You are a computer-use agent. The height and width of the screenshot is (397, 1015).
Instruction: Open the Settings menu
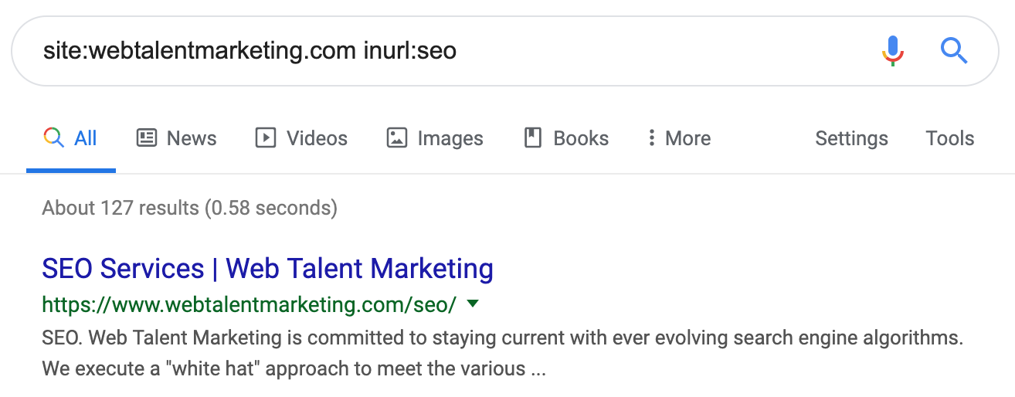pyautogui.click(x=851, y=138)
